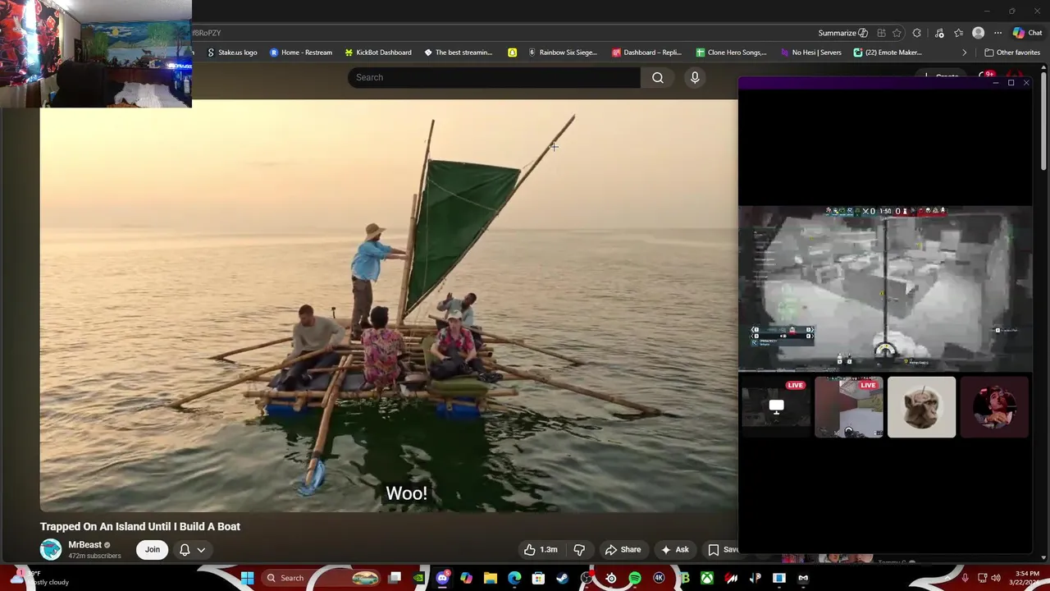Viewport: 1050px width, 591px height.
Task: Select the woman avatar thumbnail
Action: click(994, 407)
